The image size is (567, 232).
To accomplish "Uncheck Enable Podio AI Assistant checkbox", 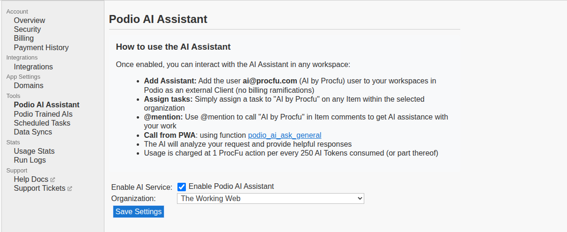I will coord(182,187).
